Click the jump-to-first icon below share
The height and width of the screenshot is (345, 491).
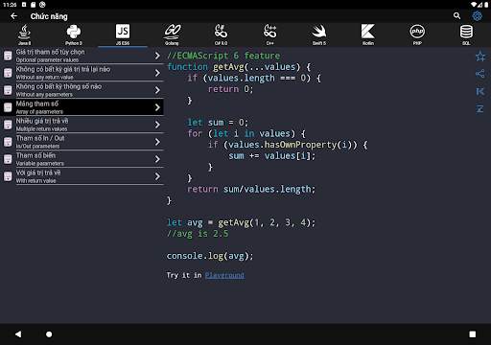tap(480, 91)
